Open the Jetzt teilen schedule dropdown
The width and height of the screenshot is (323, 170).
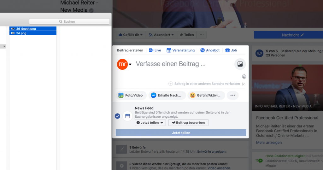[150, 123]
